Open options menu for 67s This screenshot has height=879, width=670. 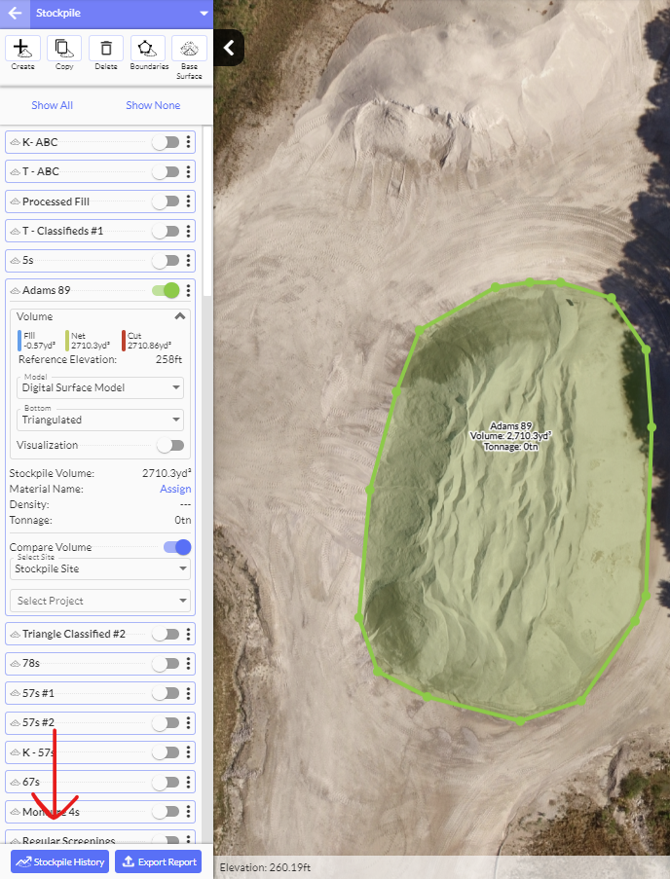(188, 782)
